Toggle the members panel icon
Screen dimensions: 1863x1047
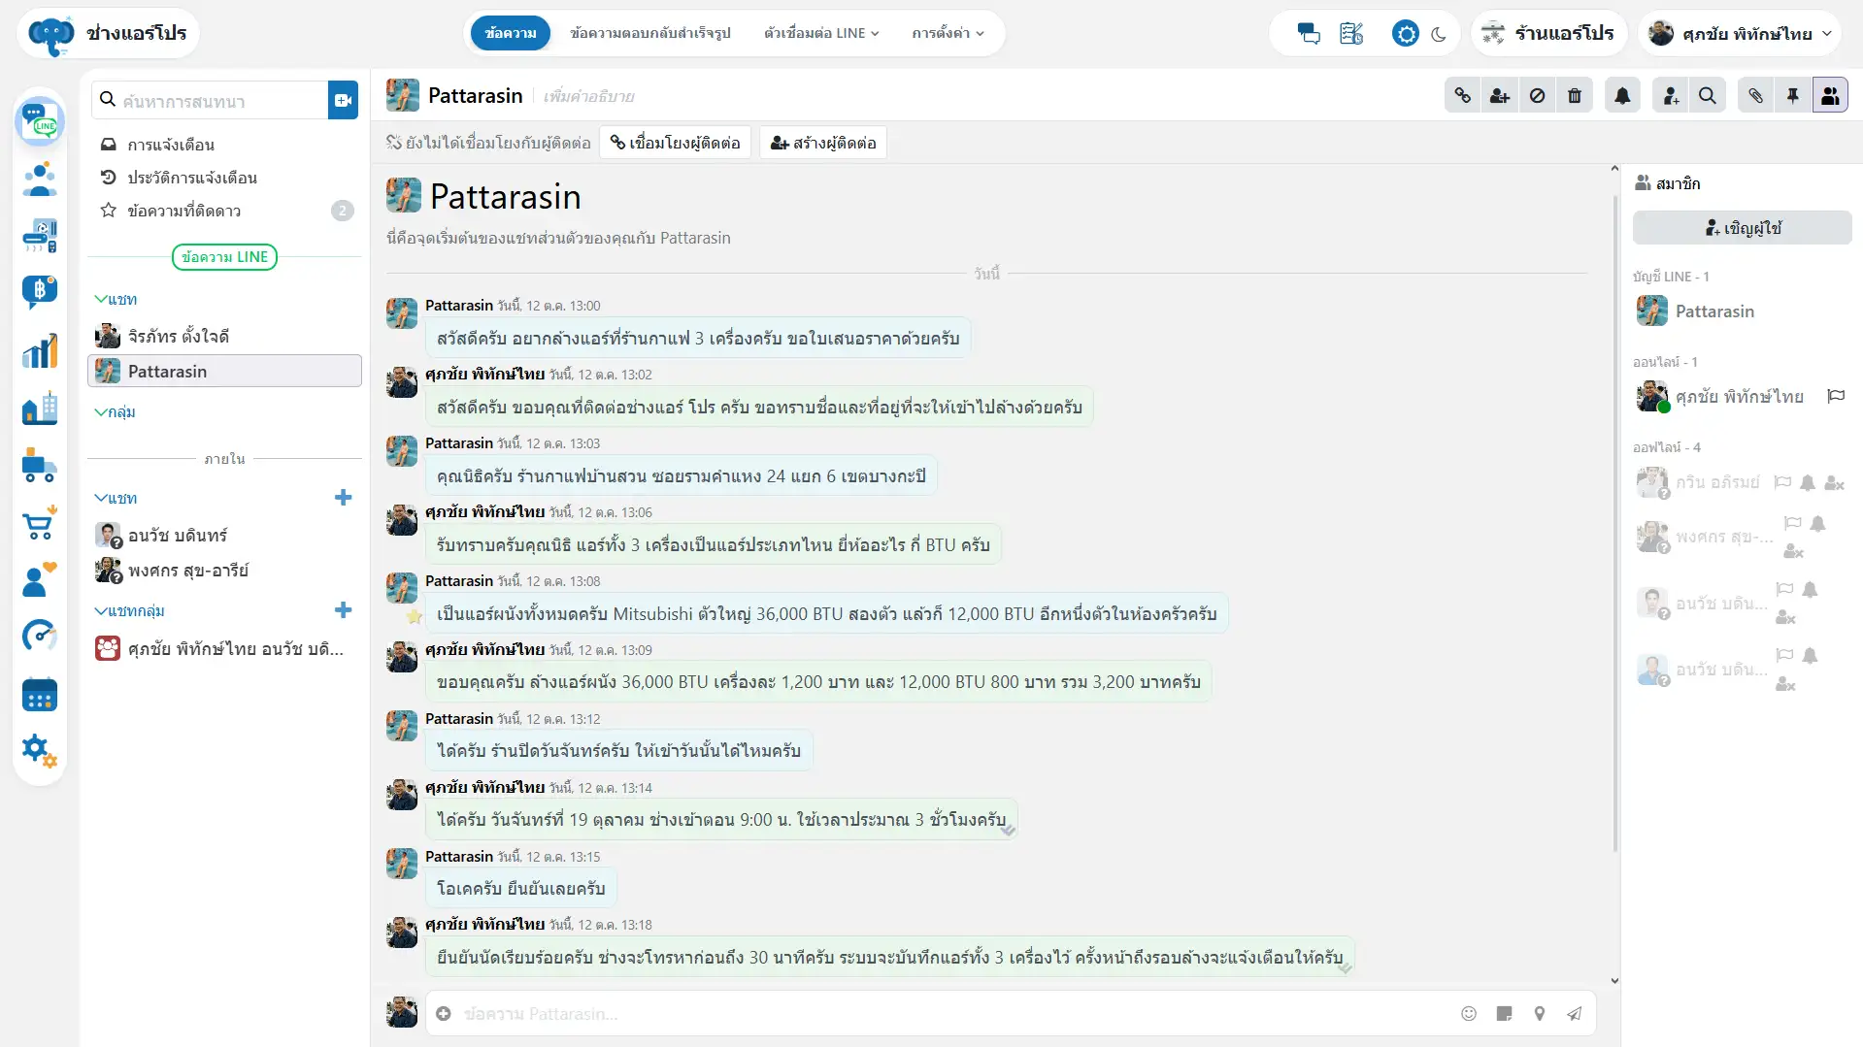pyautogui.click(x=1830, y=95)
